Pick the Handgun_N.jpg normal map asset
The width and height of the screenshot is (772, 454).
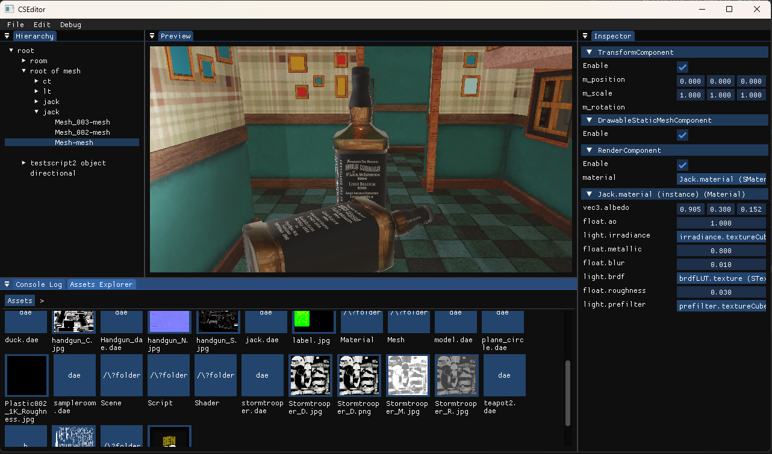point(169,322)
